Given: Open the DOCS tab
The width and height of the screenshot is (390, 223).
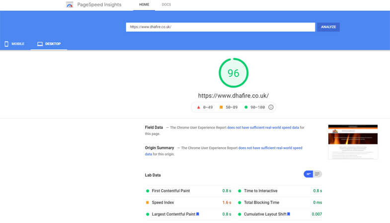Looking at the screenshot, I should click(166, 5).
